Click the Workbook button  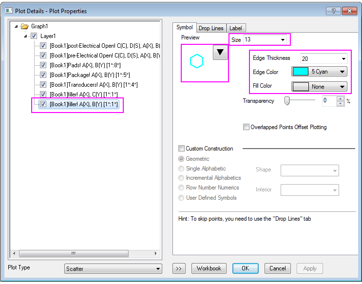[209, 268]
